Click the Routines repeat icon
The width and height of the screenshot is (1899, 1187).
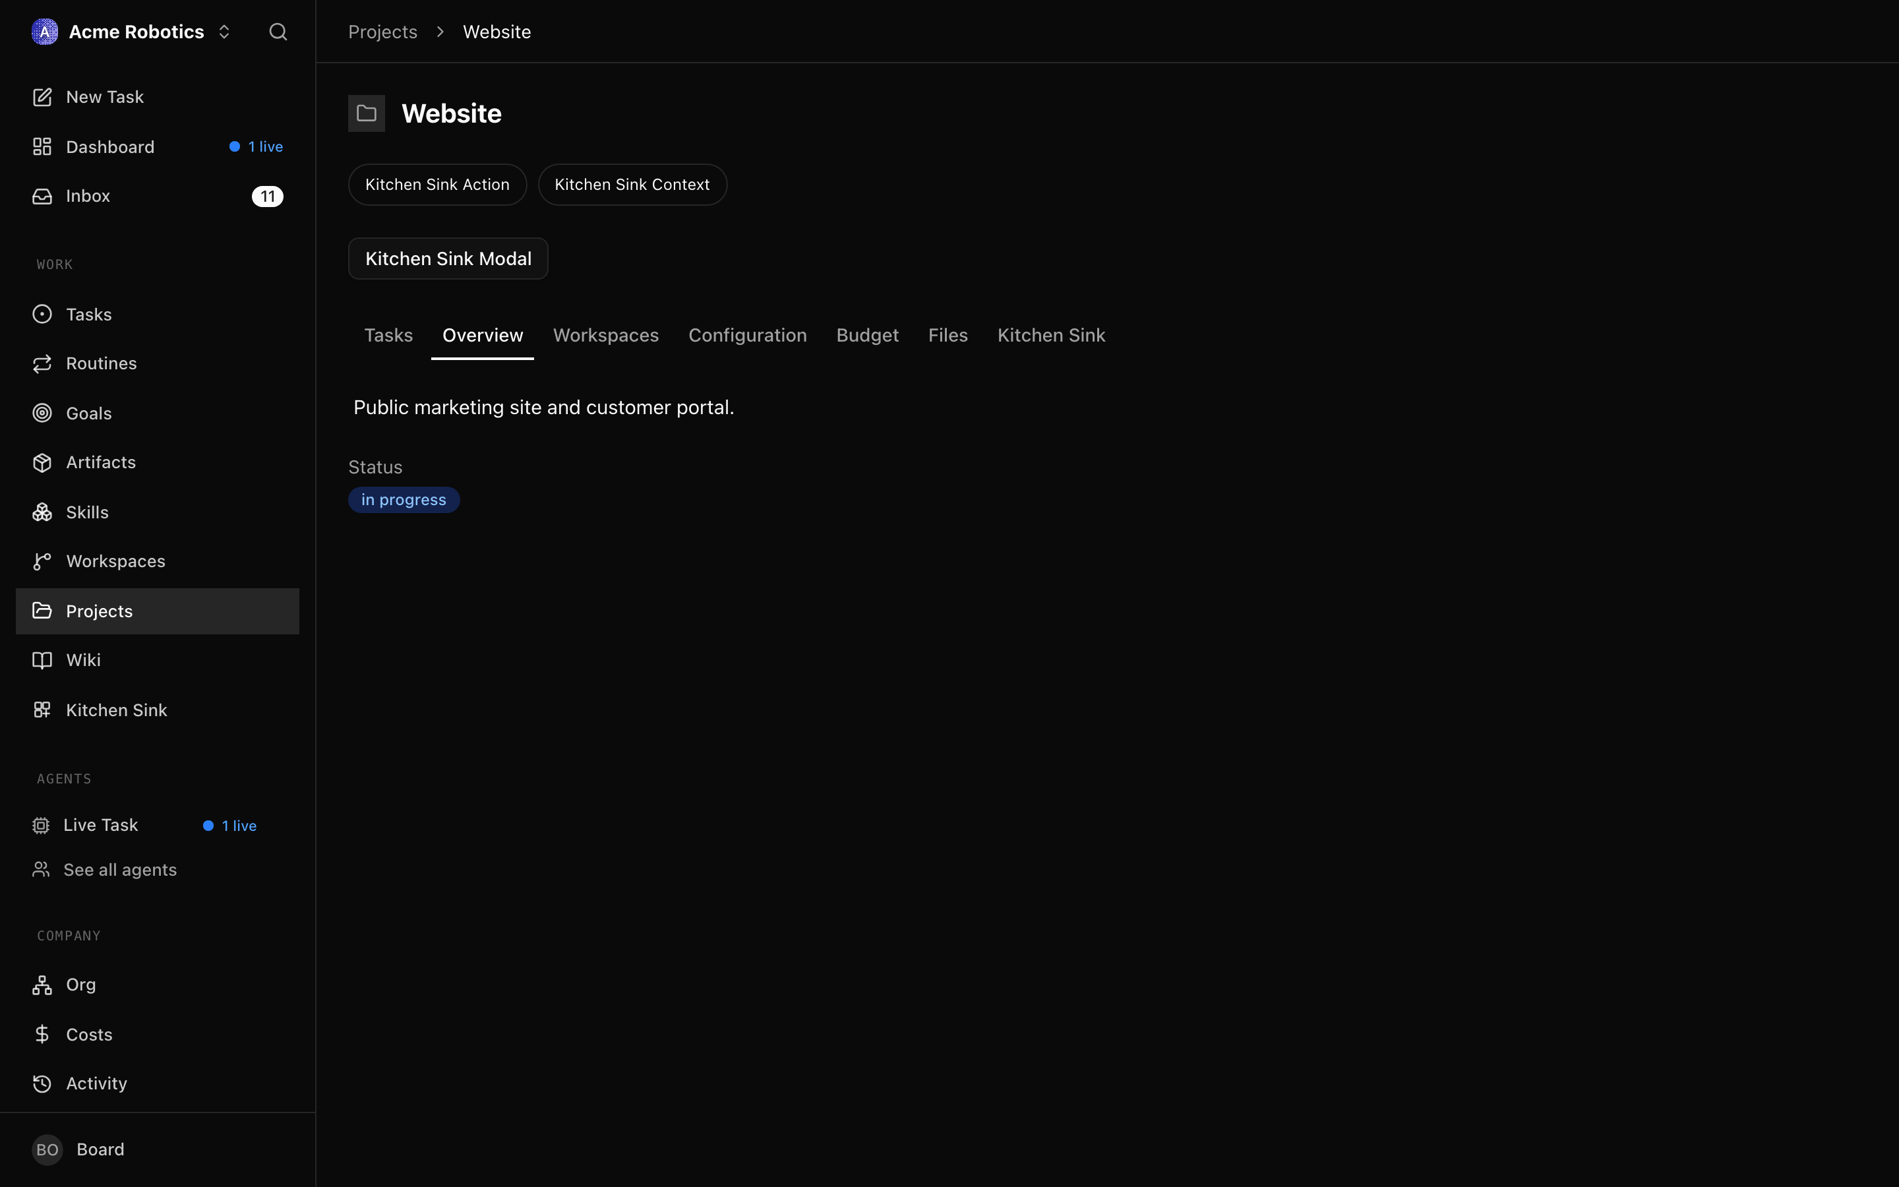[42, 363]
